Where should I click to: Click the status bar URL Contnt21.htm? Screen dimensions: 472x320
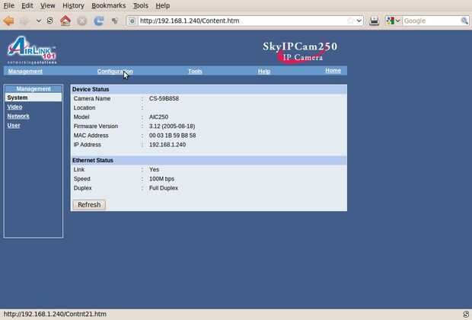(x=55, y=314)
